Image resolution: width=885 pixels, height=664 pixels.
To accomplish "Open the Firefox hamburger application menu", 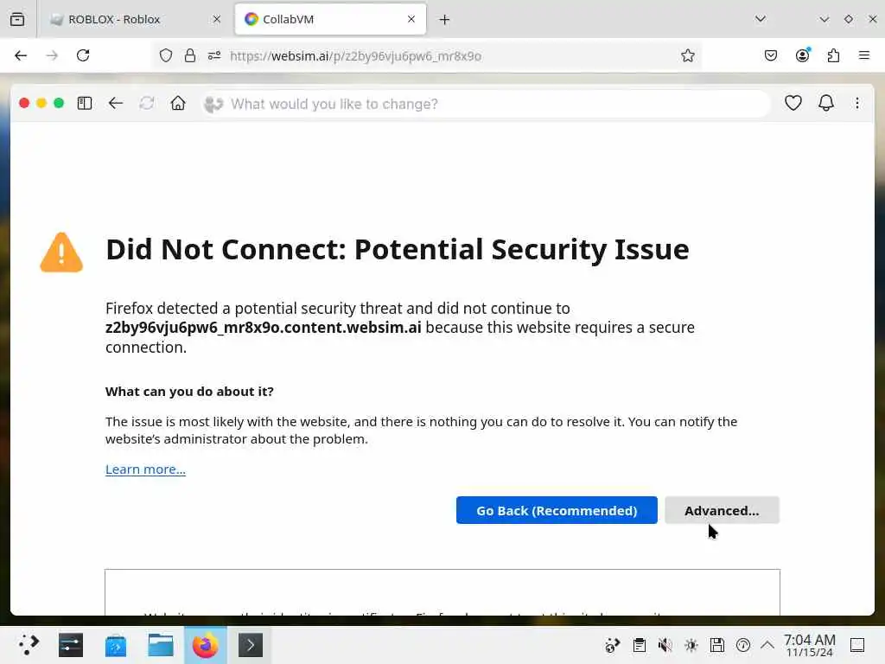I will coord(863,55).
